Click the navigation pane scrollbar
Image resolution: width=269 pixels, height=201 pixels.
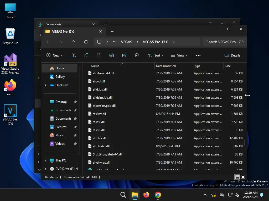pos(80,111)
